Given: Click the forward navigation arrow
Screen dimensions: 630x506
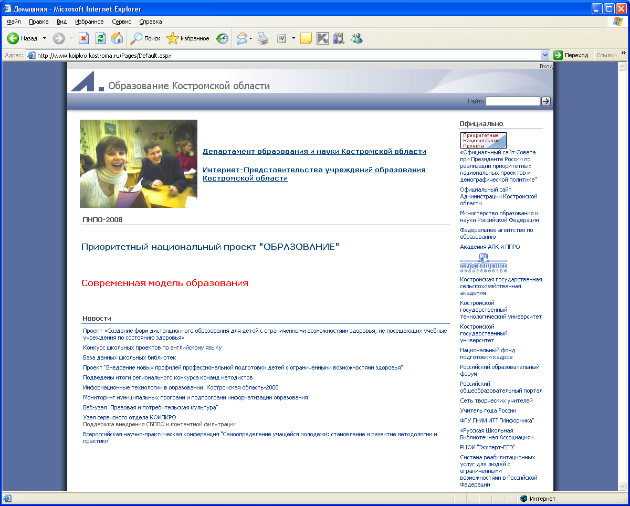Looking at the screenshot, I should point(59,38).
